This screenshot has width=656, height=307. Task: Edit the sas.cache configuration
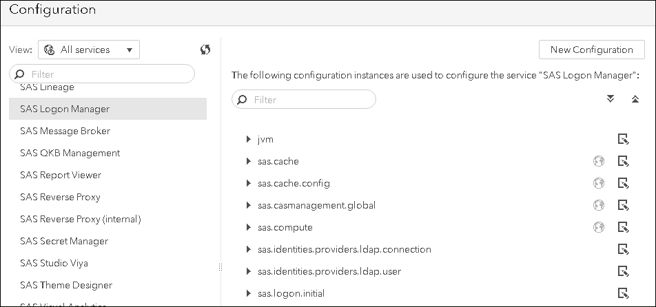coord(624,162)
